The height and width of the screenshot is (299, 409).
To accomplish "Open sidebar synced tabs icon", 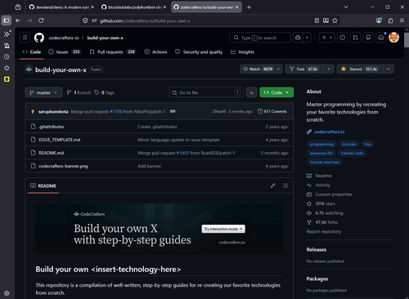I will coord(7,46).
